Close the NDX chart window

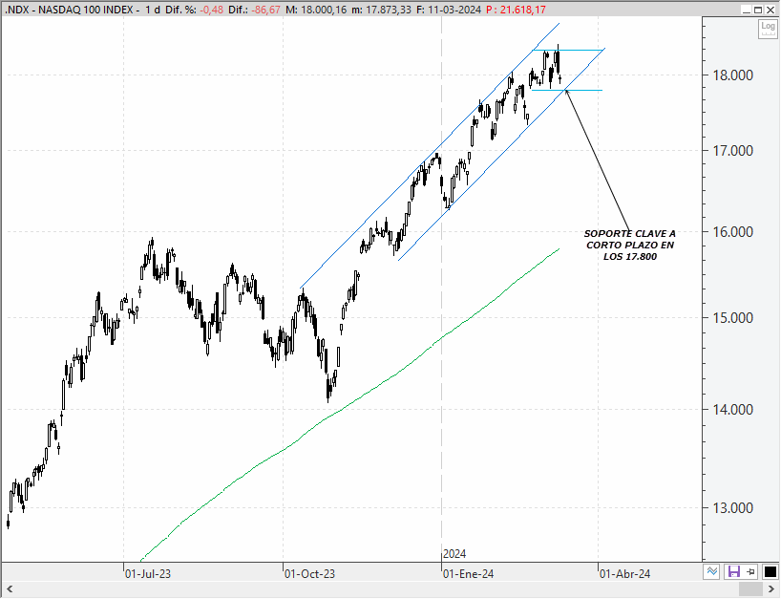click(770, 10)
